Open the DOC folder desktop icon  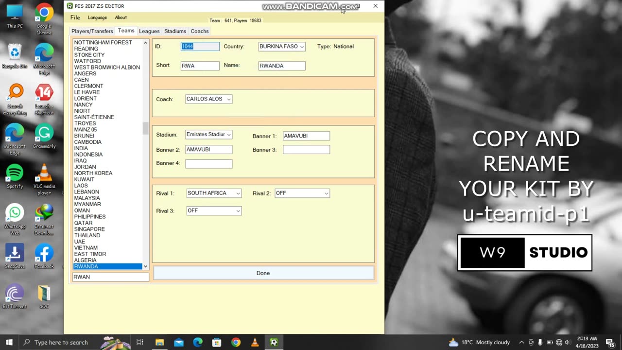click(44, 296)
